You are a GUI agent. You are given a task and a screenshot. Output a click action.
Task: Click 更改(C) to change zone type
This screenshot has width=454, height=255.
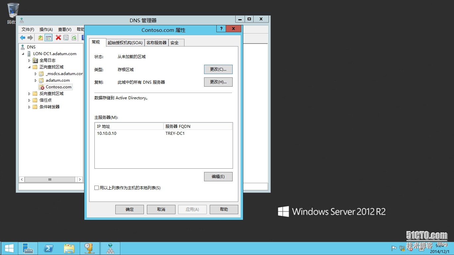(x=218, y=69)
